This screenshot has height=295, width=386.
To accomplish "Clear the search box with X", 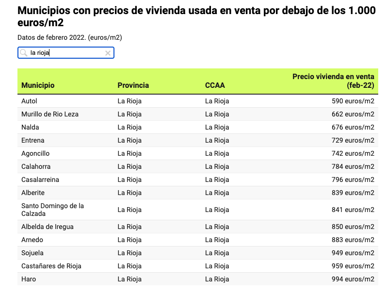I will pyautogui.click(x=108, y=53).
